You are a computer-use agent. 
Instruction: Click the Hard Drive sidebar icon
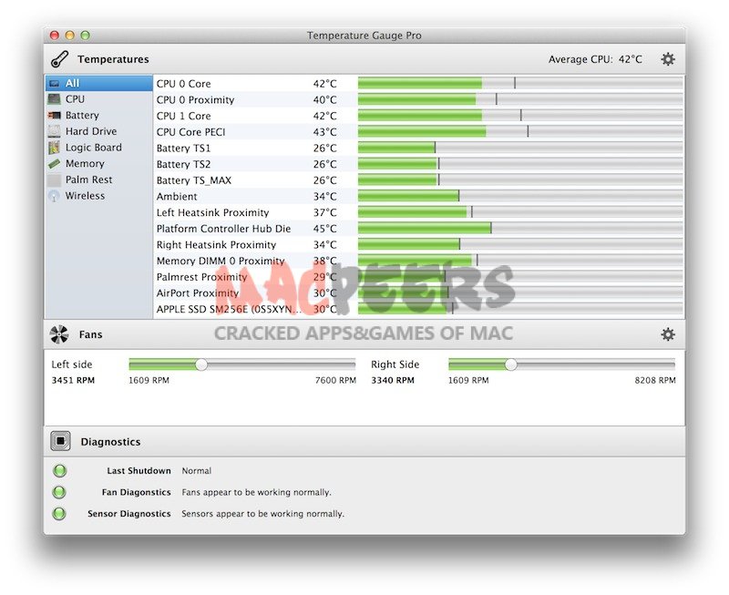point(54,131)
